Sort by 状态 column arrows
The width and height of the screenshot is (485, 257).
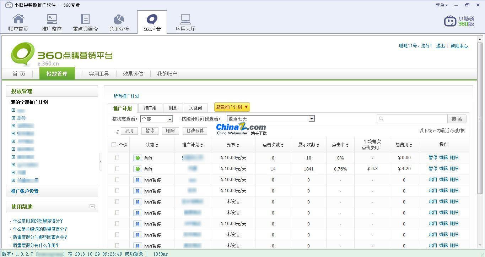(x=157, y=145)
